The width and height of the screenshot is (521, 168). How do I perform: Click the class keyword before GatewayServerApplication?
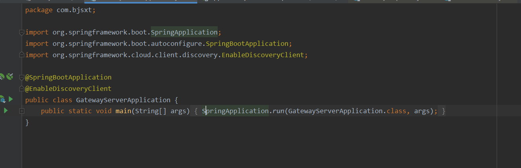[62, 100]
